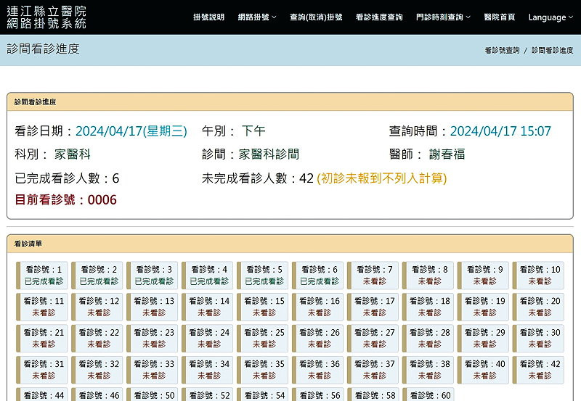Select queue card 看診號：29
Viewport: 581px width, 401px height.
483,338
